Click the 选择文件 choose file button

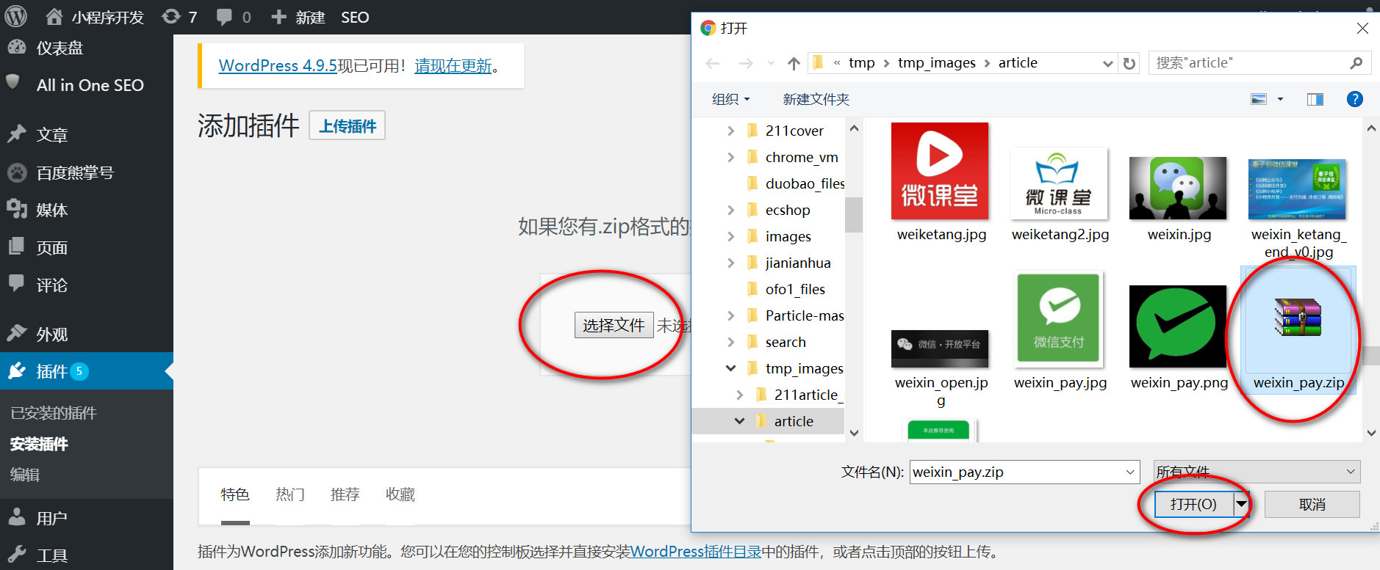614,325
